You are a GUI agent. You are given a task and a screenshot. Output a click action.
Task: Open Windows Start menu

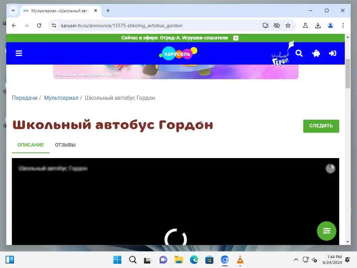(117, 260)
